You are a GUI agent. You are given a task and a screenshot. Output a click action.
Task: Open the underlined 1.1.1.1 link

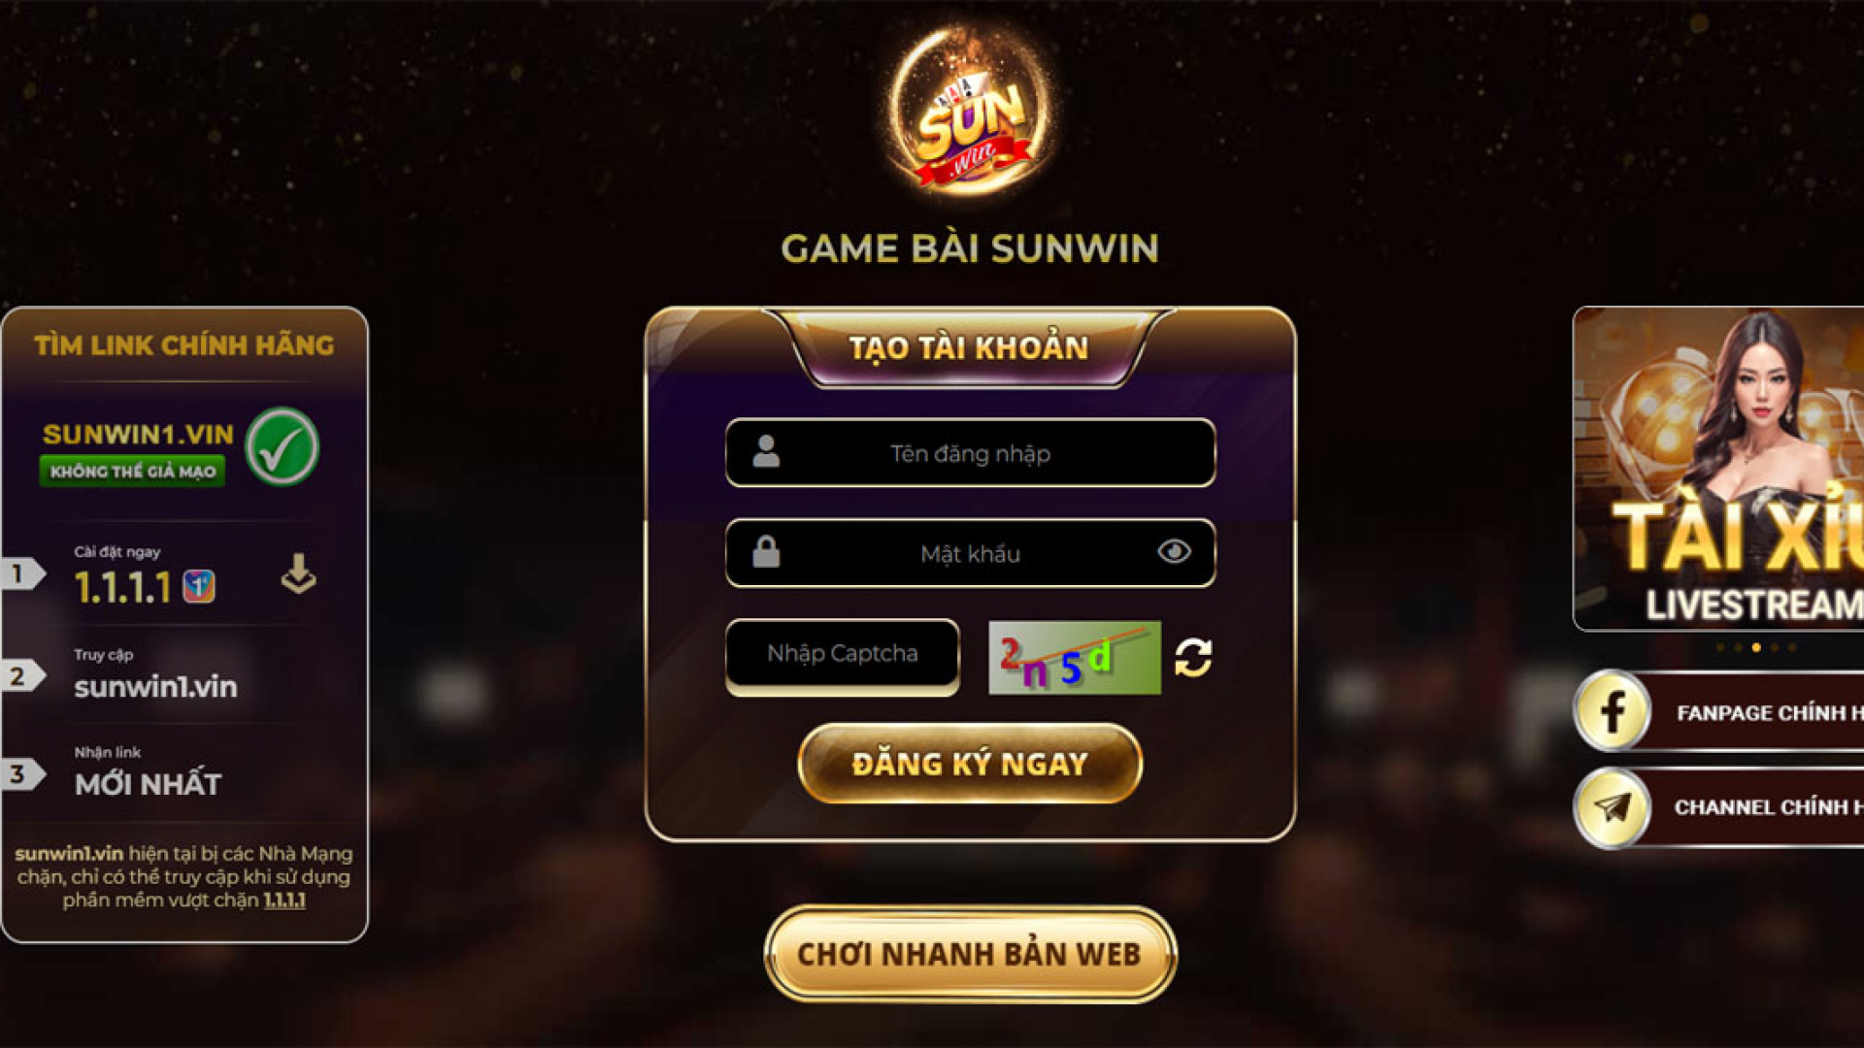point(284,901)
